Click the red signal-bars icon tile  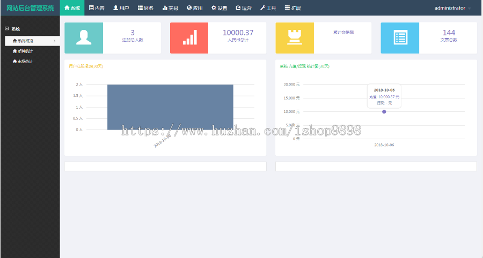click(x=189, y=38)
